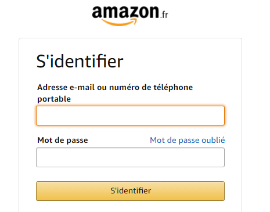This screenshot has width=270, height=212.
Task: Click the orange smile arrow under amazon
Action: [x=119, y=22]
